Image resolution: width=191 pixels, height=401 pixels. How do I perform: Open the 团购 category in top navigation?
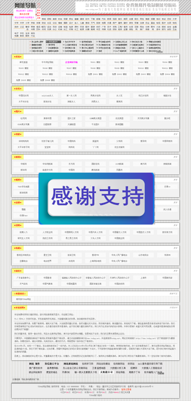49,19
